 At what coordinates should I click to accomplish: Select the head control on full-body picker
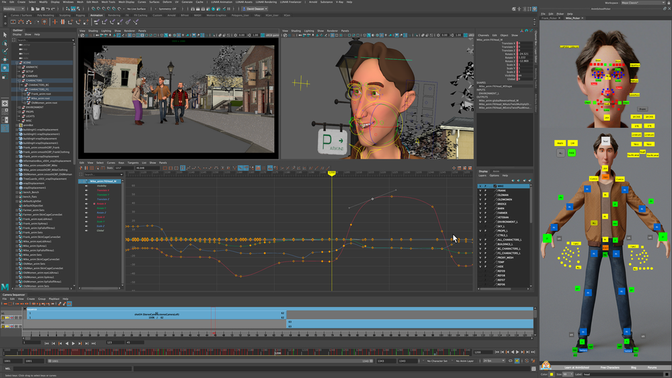(605, 142)
